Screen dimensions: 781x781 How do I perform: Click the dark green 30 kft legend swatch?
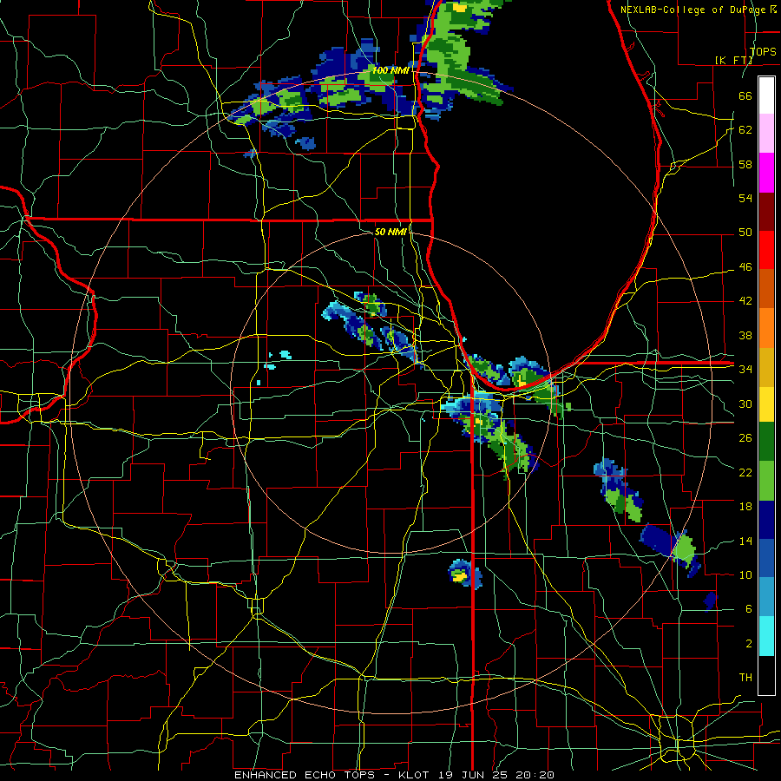tap(766, 442)
